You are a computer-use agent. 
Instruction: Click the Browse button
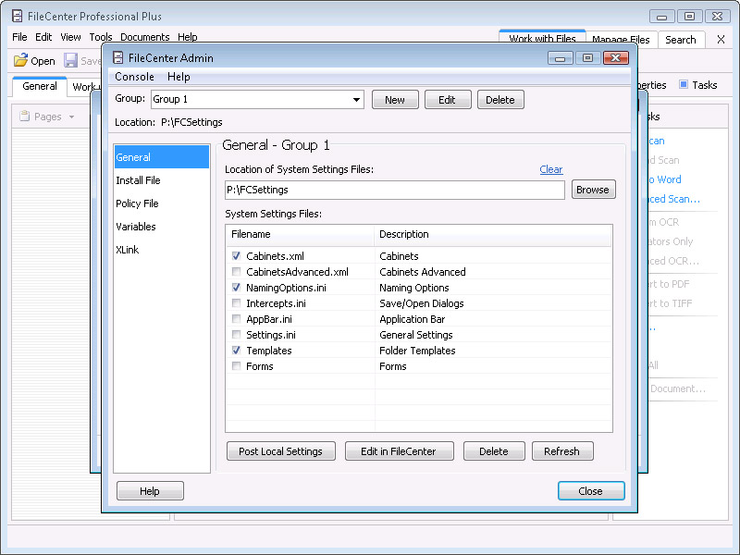pyautogui.click(x=593, y=190)
